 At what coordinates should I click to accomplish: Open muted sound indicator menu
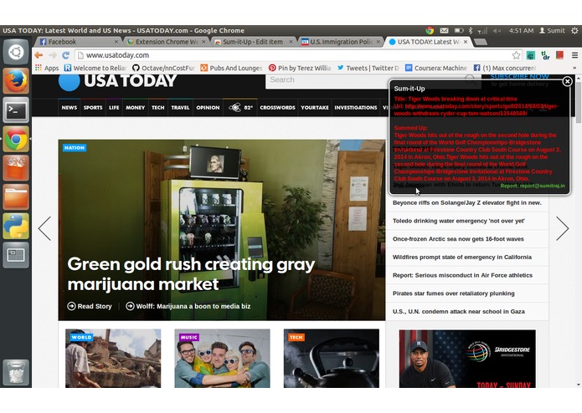point(497,30)
